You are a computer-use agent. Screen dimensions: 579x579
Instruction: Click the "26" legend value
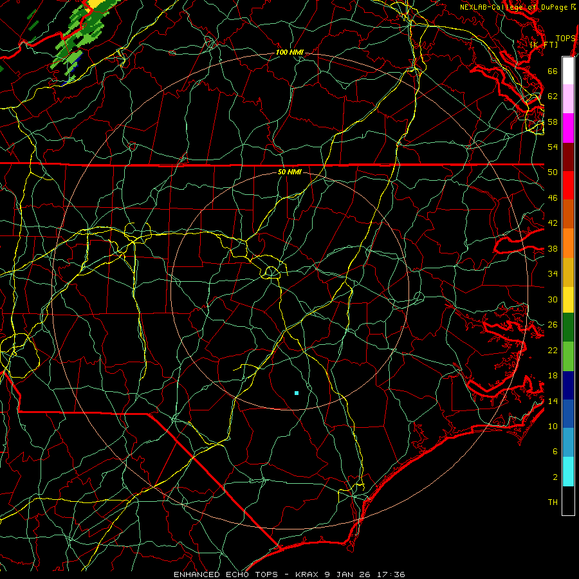point(553,325)
